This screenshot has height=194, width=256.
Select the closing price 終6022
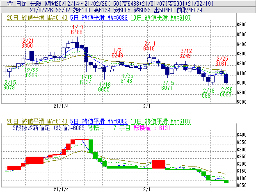tap(142, 10)
